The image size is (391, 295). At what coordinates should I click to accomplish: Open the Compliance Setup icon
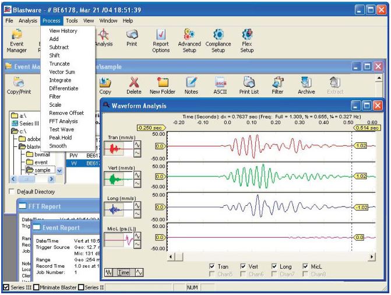click(218, 41)
